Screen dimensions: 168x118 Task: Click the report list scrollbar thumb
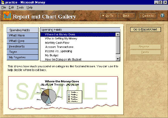click(x=118, y=45)
